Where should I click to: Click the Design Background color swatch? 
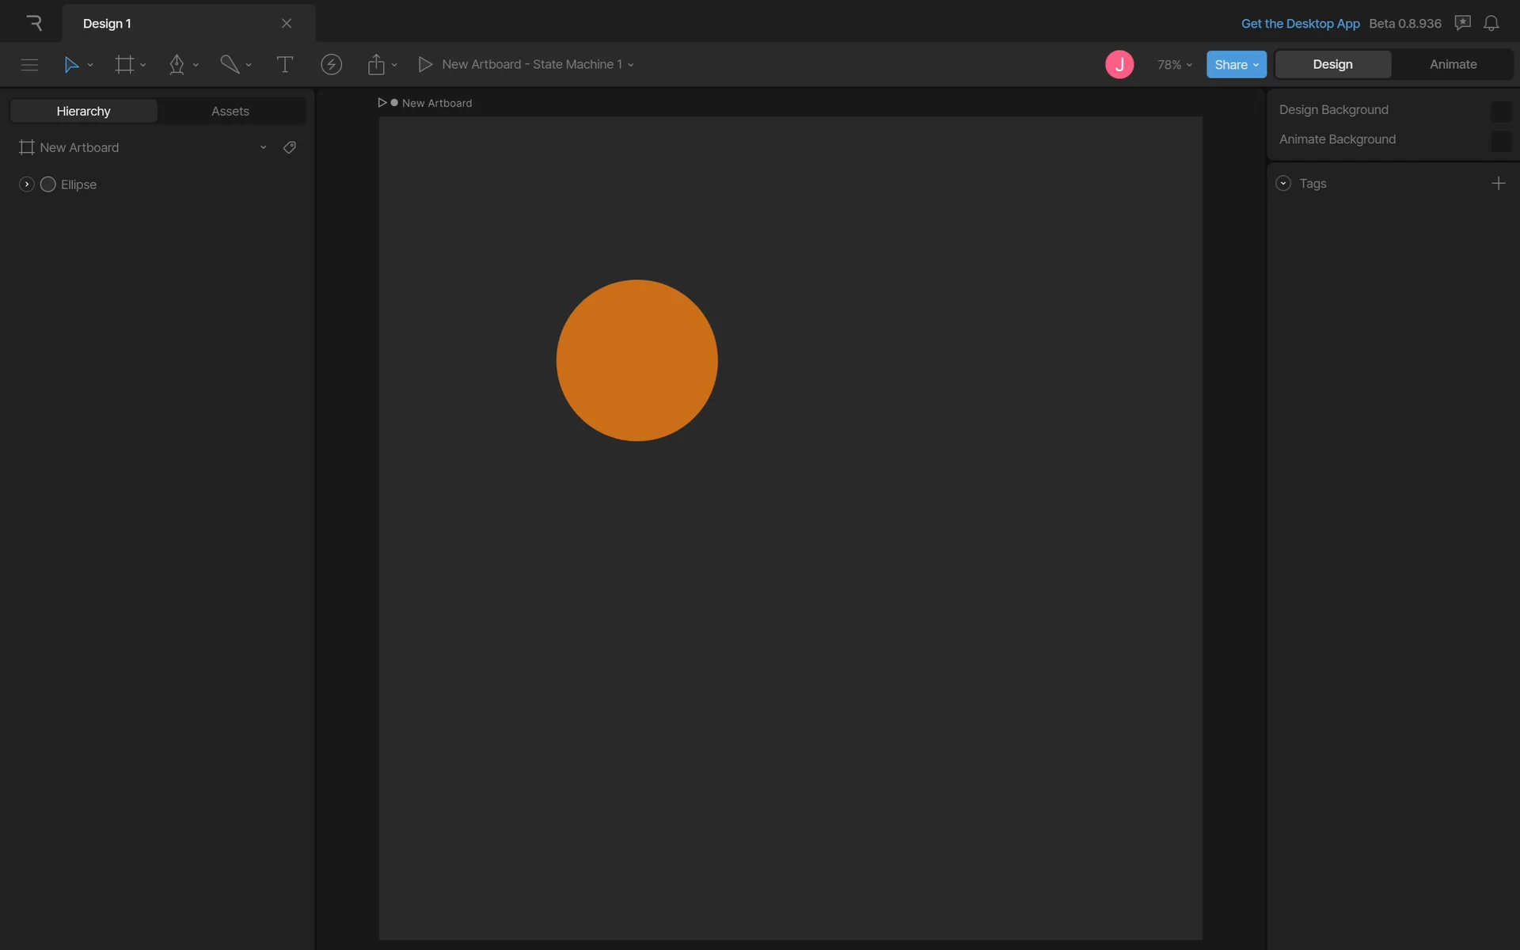point(1500,111)
